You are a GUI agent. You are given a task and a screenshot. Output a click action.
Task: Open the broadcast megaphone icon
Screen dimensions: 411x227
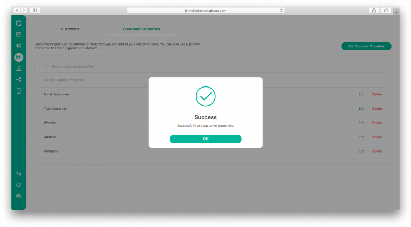click(18, 46)
